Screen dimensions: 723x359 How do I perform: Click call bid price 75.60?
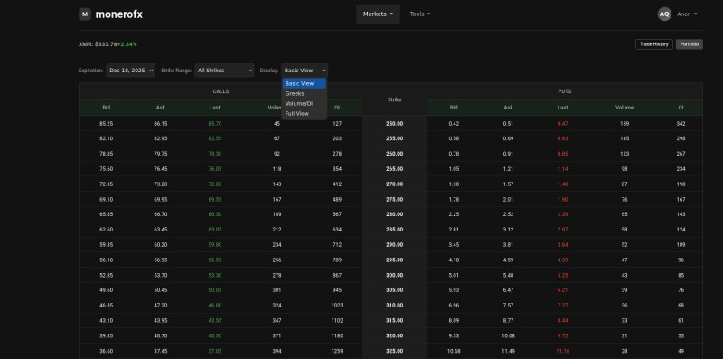106,169
